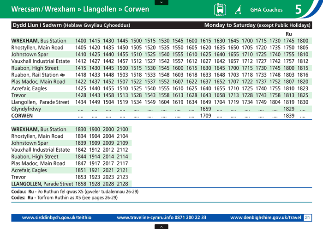Select CORWEN row label
The width and height of the screenshot is (323, 229).
[x=22, y=116]
